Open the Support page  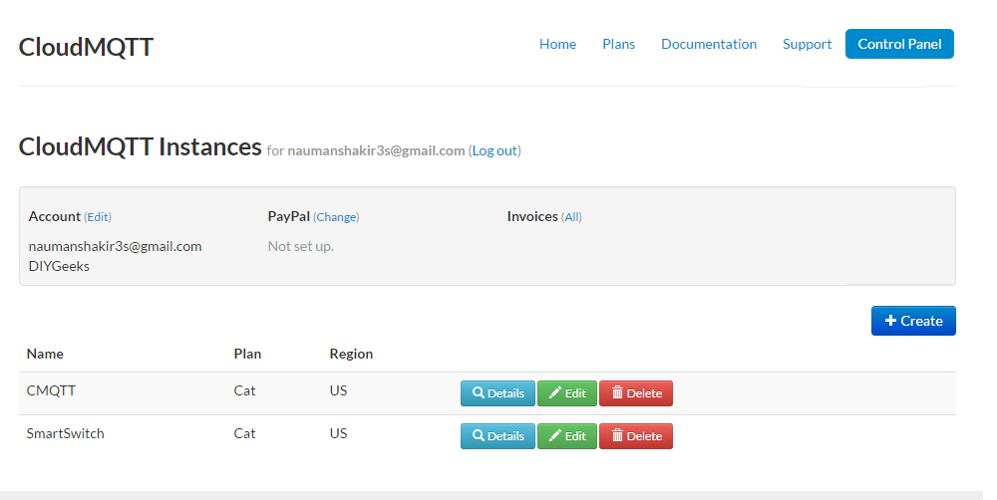pos(807,44)
